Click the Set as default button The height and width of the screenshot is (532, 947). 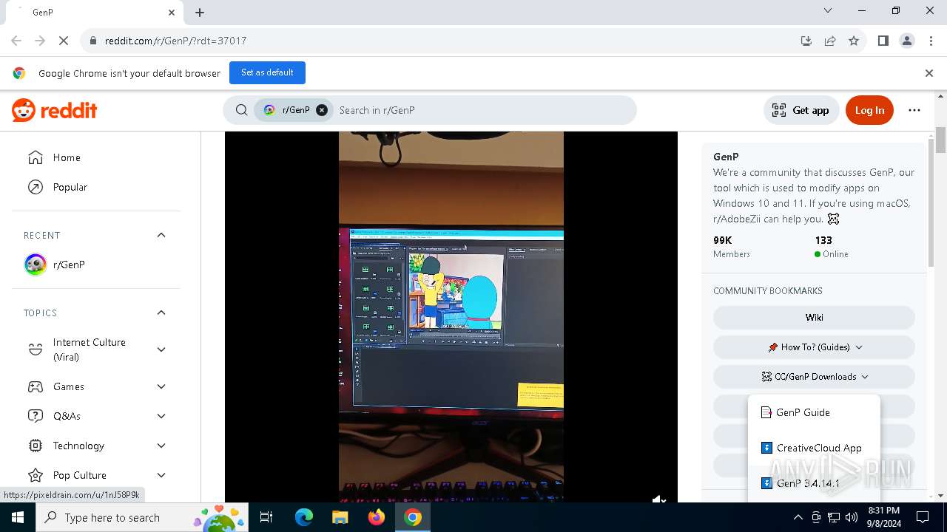point(267,72)
